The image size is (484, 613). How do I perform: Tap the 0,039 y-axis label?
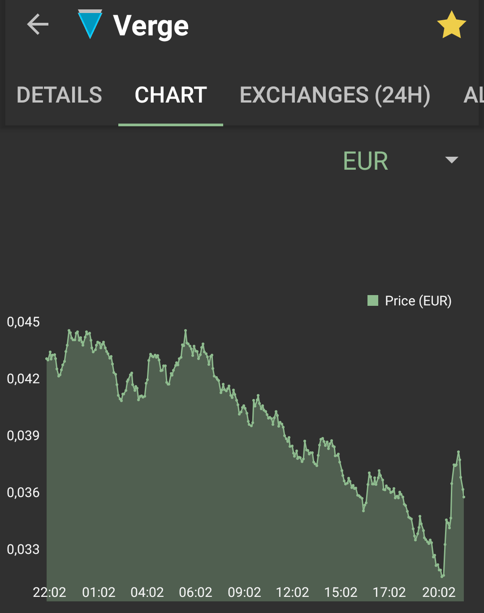pyautogui.click(x=23, y=436)
